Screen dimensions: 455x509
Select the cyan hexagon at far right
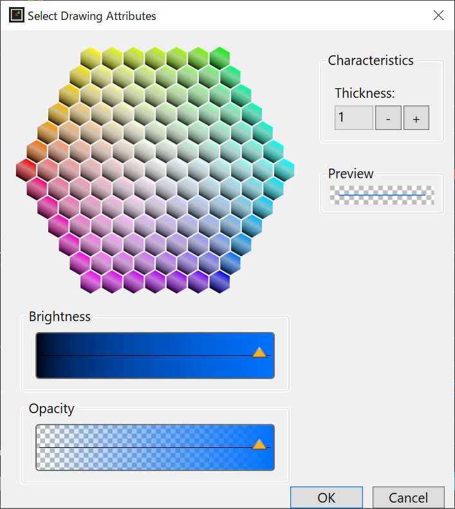click(x=284, y=170)
